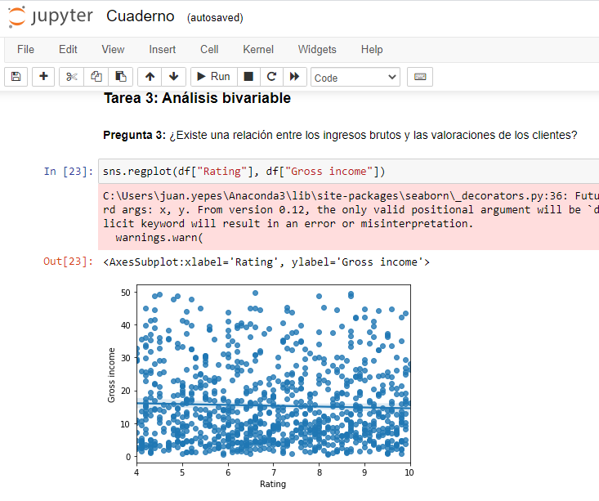Open the Kernel menu
Viewport: 599px width, 501px height.
pos(258,50)
